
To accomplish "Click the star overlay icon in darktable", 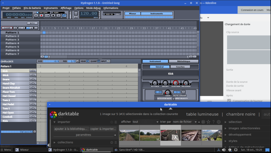I will click(208, 122).
